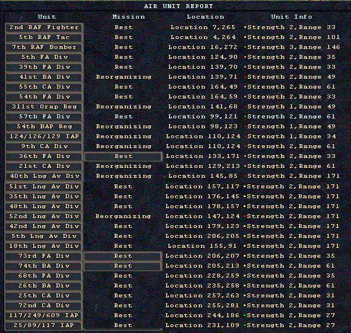Viewport: 351px width, 333px height.
Task: Click 'Location 145,85' of 40th Lng Av Div
Action: coord(203,176)
